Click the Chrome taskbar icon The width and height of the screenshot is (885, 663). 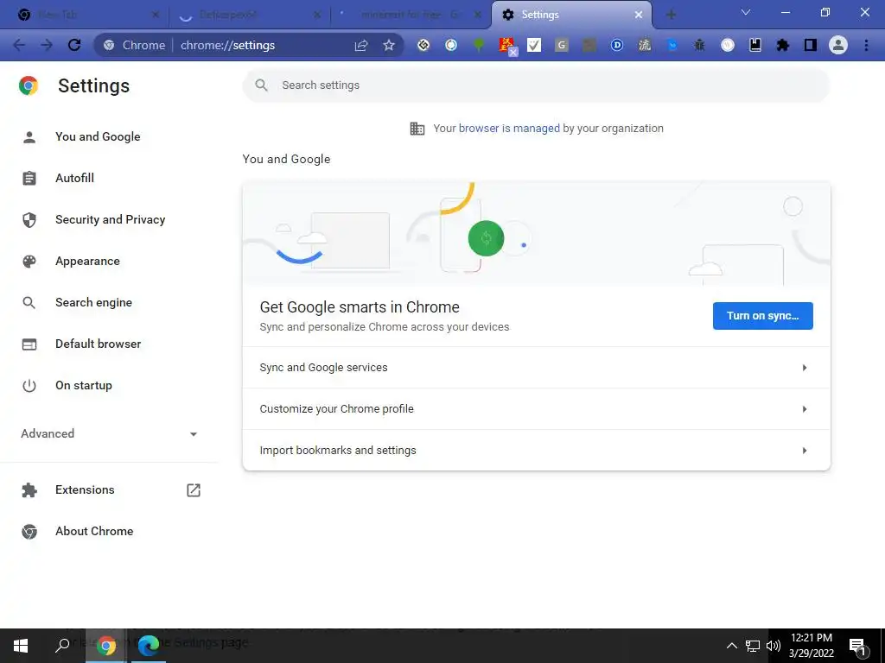tap(106, 646)
